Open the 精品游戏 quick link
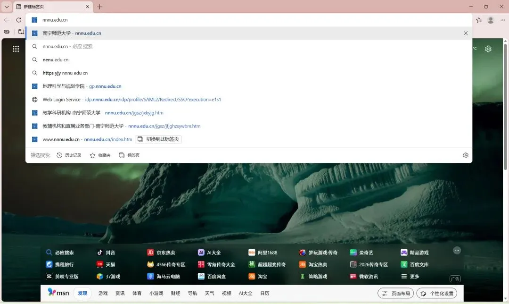This screenshot has width=509, height=304. (x=415, y=253)
